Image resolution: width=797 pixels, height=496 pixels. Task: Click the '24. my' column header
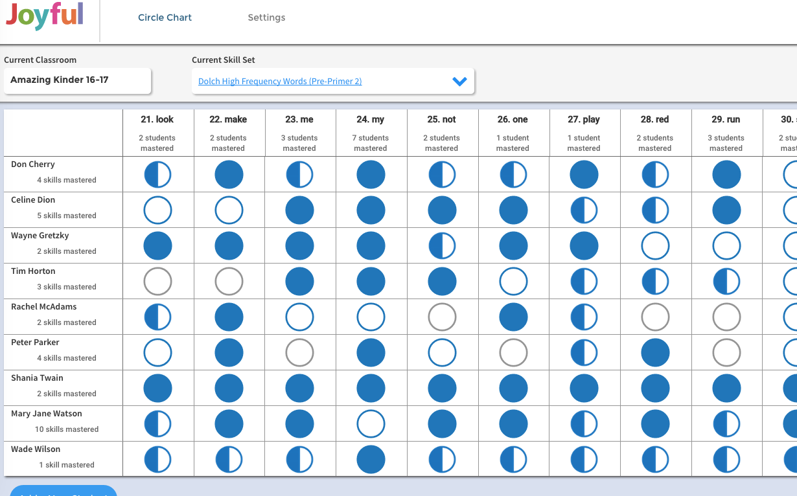pyautogui.click(x=371, y=119)
